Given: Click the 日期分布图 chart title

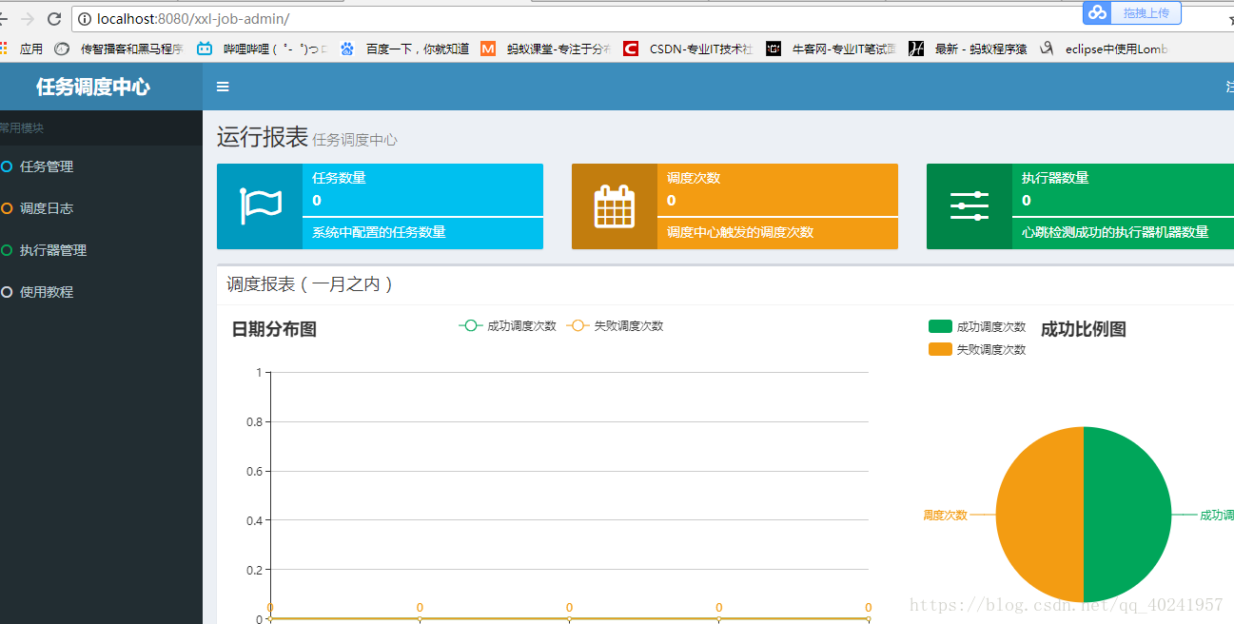Looking at the screenshot, I should pyautogui.click(x=274, y=329).
